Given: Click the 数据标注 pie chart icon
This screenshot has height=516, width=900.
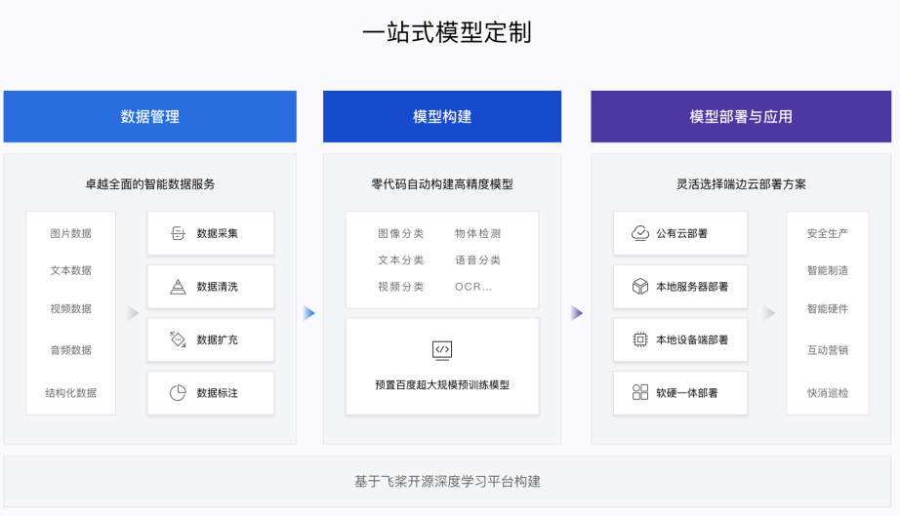Looking at the screenshot, I should [178, 392].
